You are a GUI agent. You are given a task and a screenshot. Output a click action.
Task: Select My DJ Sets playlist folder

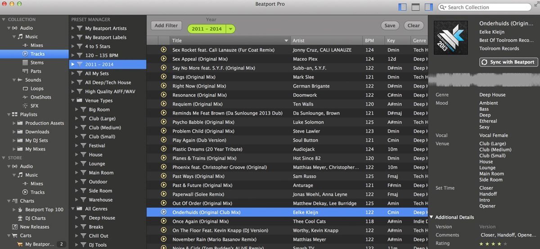point(36,140)
